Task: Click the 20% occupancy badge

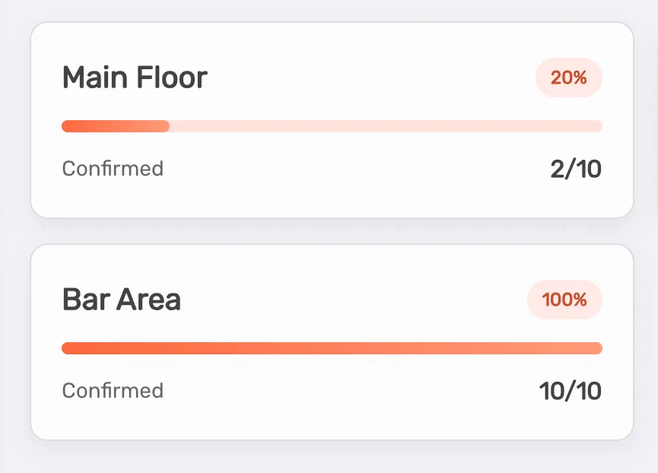Action: 569,78
